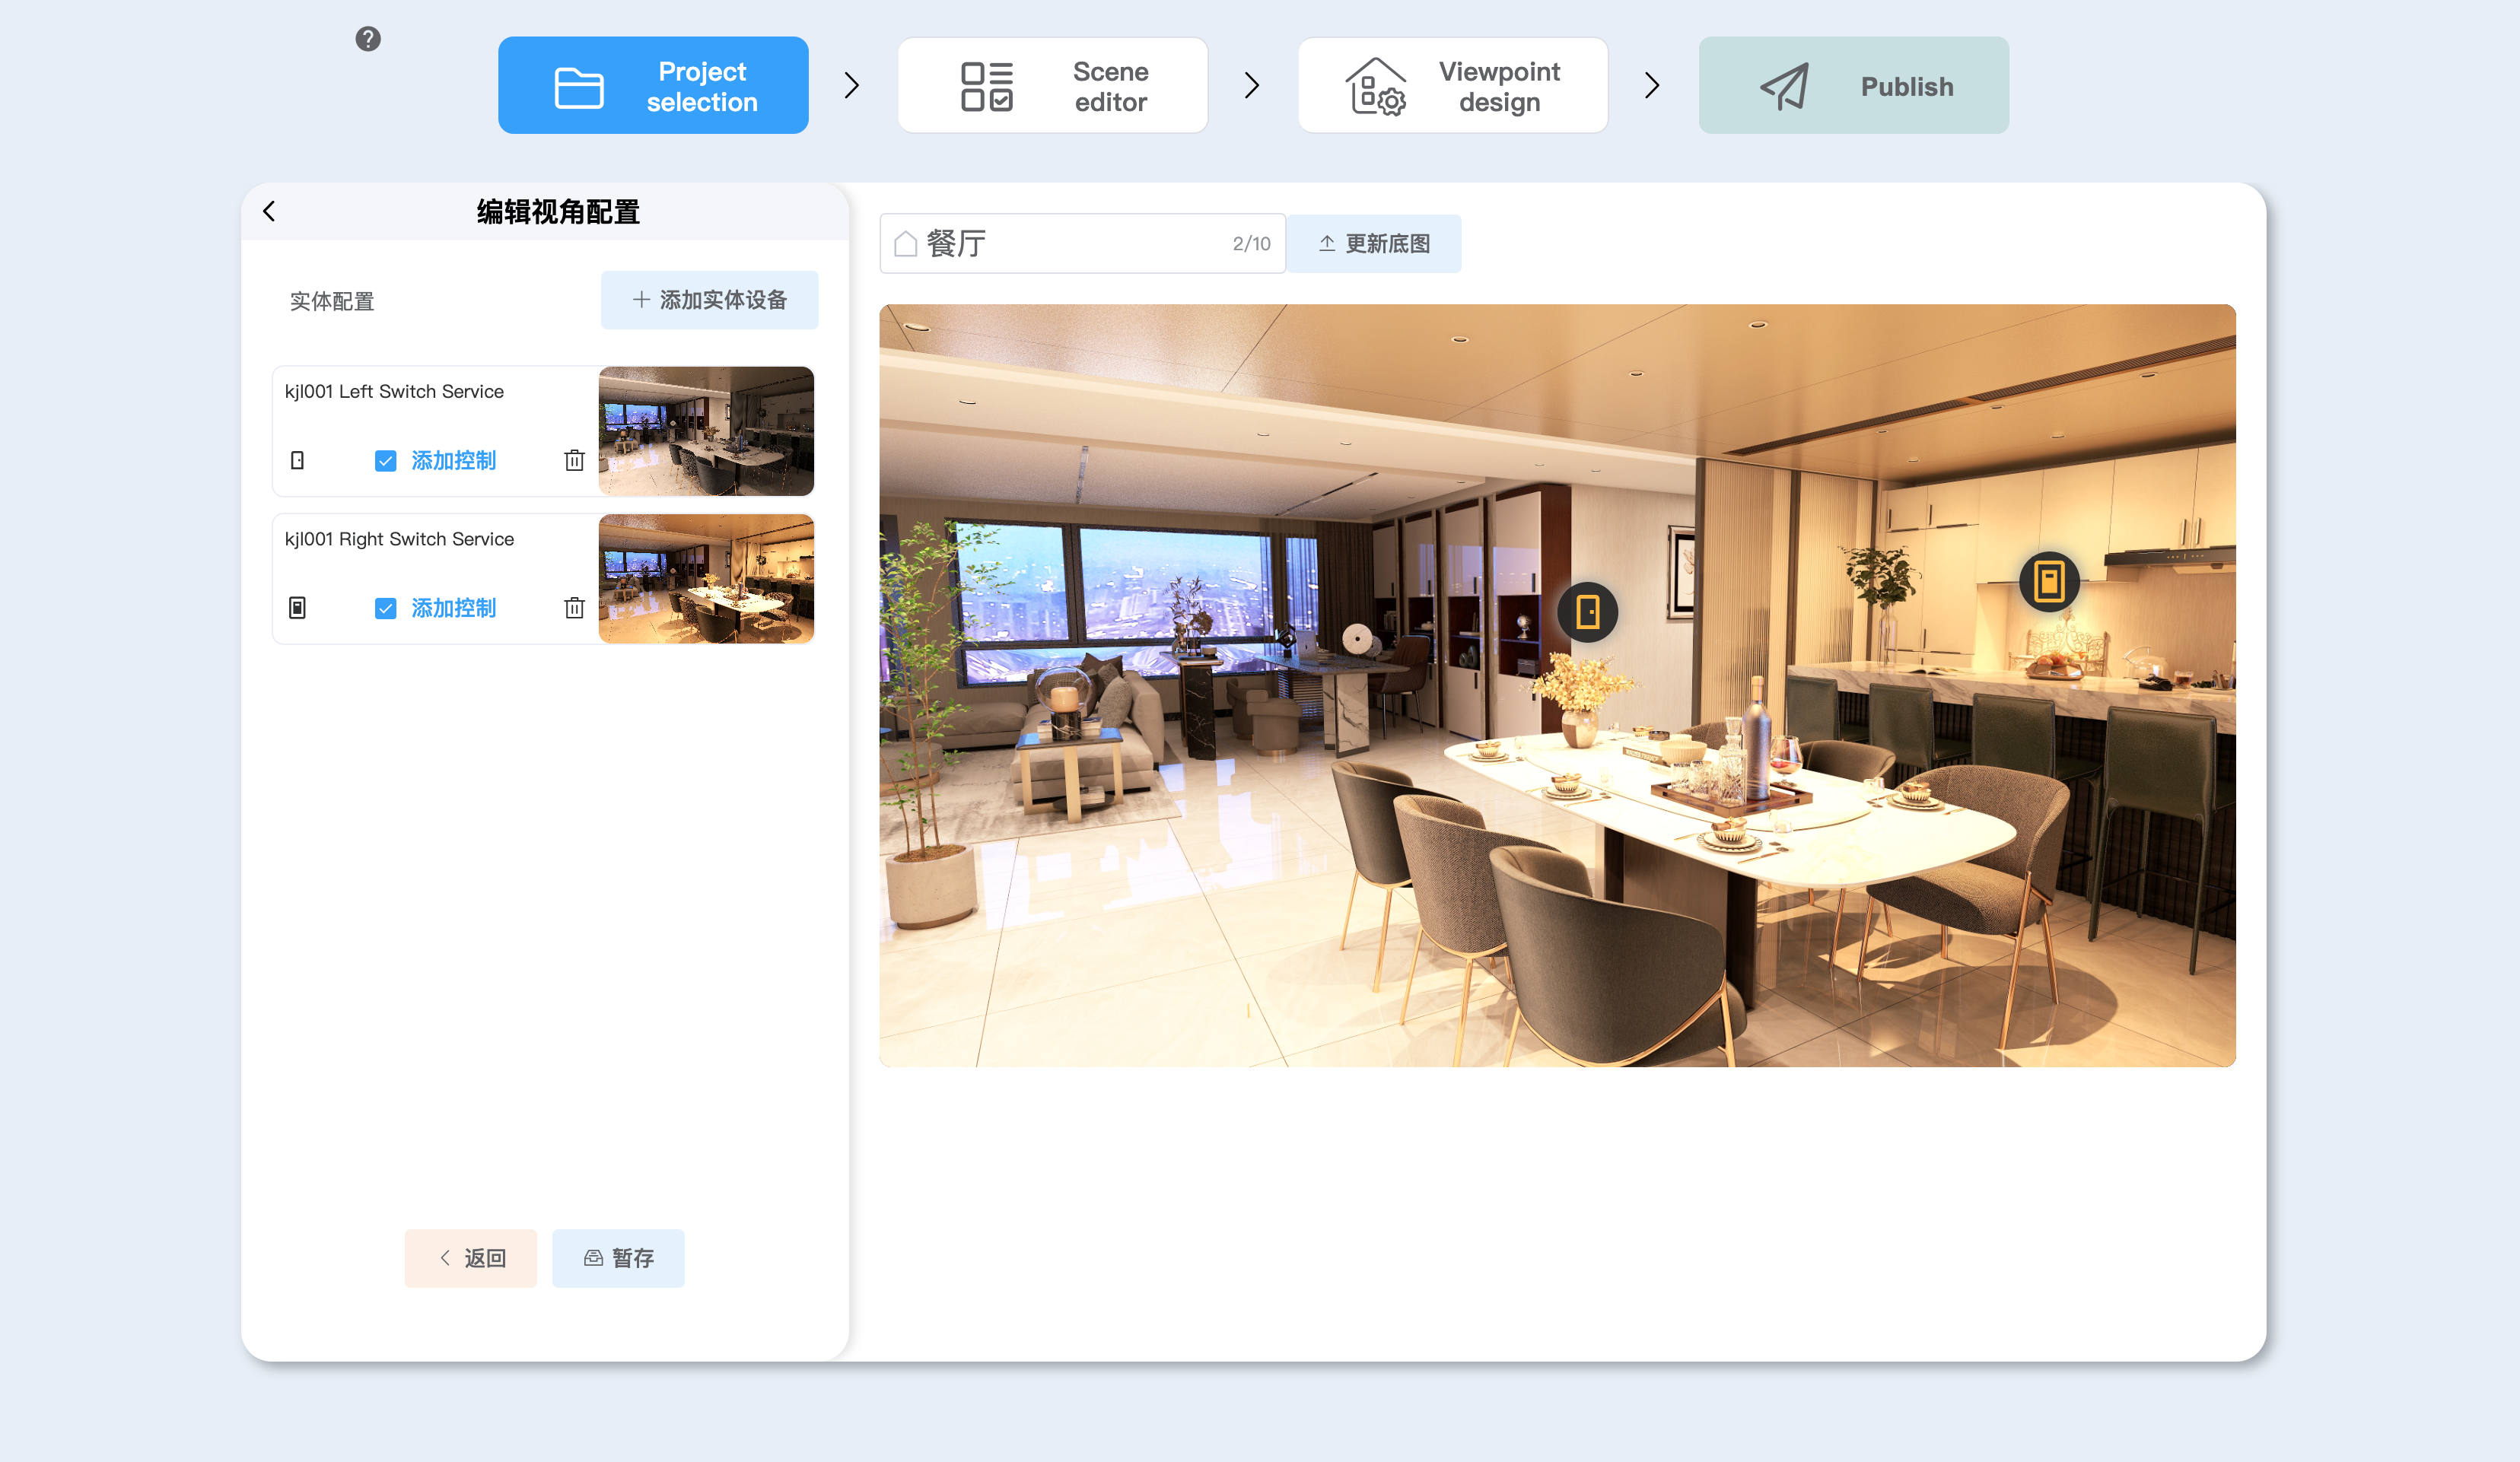The image size is (2520, 1462).
Task: Click the 暂存 save draft button
Action: tap(618, 1258)
